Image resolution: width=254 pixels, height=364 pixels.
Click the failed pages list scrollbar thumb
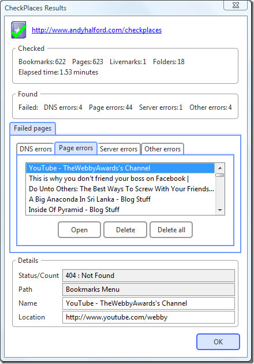220,175
